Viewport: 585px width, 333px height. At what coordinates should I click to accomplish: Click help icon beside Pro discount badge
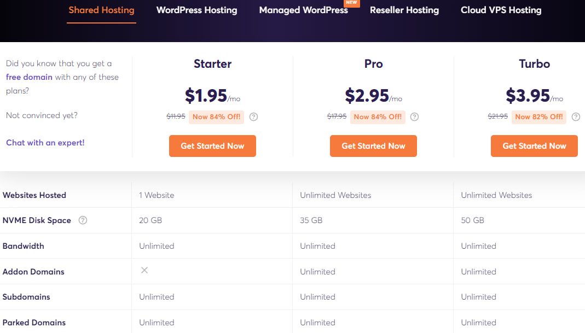point(414,116)
